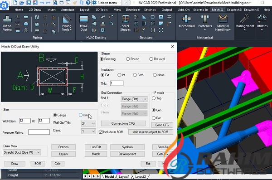This screenshot has height=180, width=272.
Task: Click the Fasteners bolt icon
Action: [205, 19]
